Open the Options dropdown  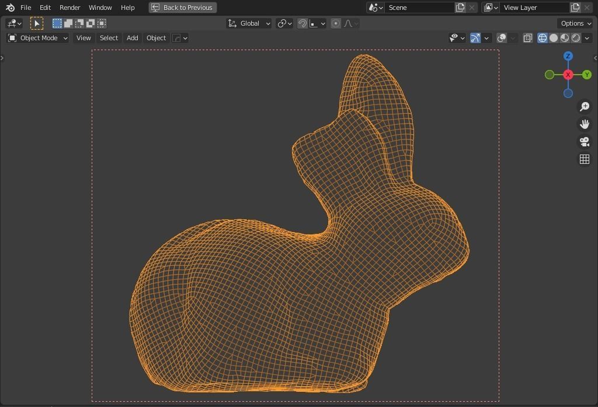pos(575,23)
